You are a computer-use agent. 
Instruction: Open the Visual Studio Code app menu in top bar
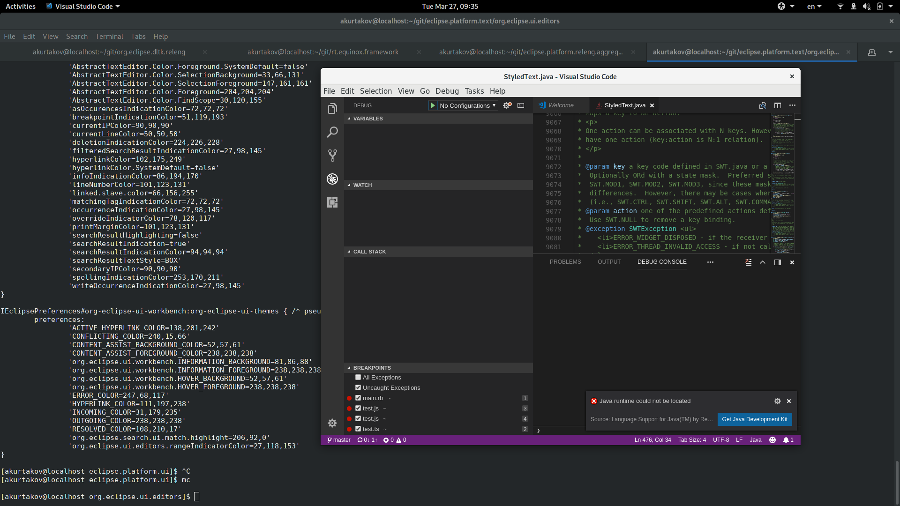[83, 7]
